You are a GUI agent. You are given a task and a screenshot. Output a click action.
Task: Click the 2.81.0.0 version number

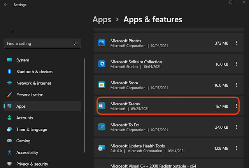pyautogui.click(x=116, y=151)
